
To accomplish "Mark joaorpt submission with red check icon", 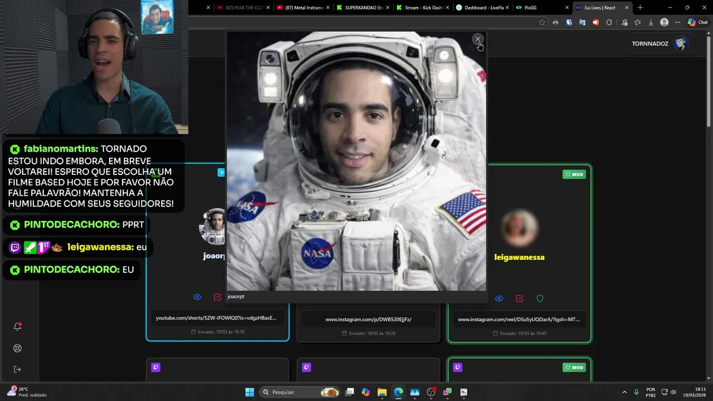I will [x=218, y=297].
